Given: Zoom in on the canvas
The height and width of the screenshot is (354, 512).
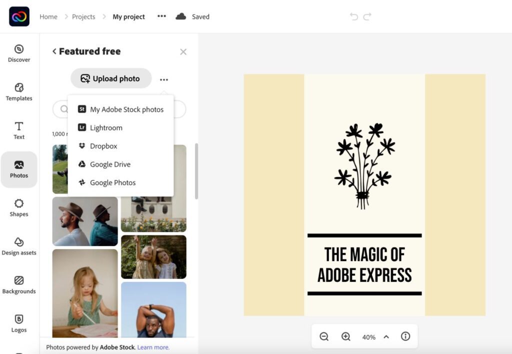Looking at the screenshot, I should point(345,336).
